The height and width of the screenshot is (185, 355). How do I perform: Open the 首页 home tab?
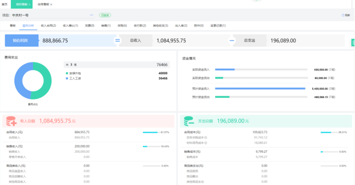pyautogui.click(x=5, y=4)
